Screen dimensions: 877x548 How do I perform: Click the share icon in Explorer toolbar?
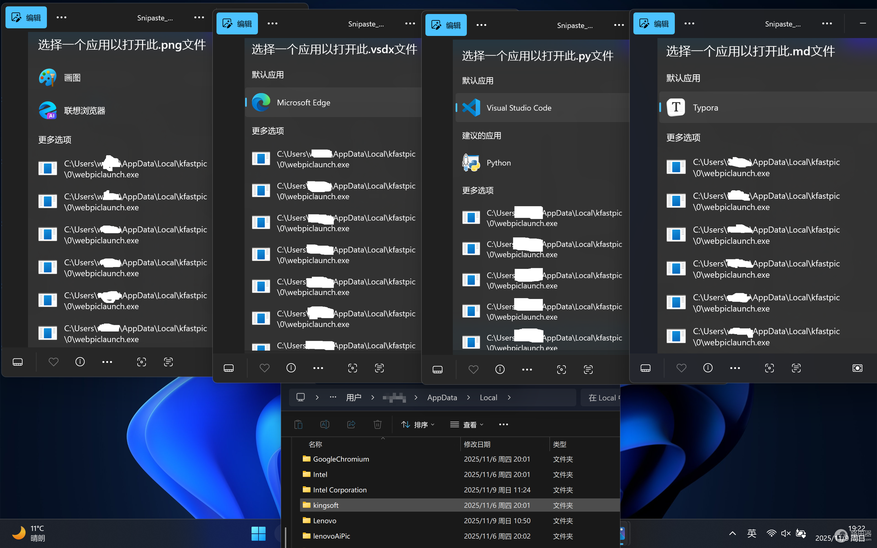pyautogui.click(x=351, y=424)
